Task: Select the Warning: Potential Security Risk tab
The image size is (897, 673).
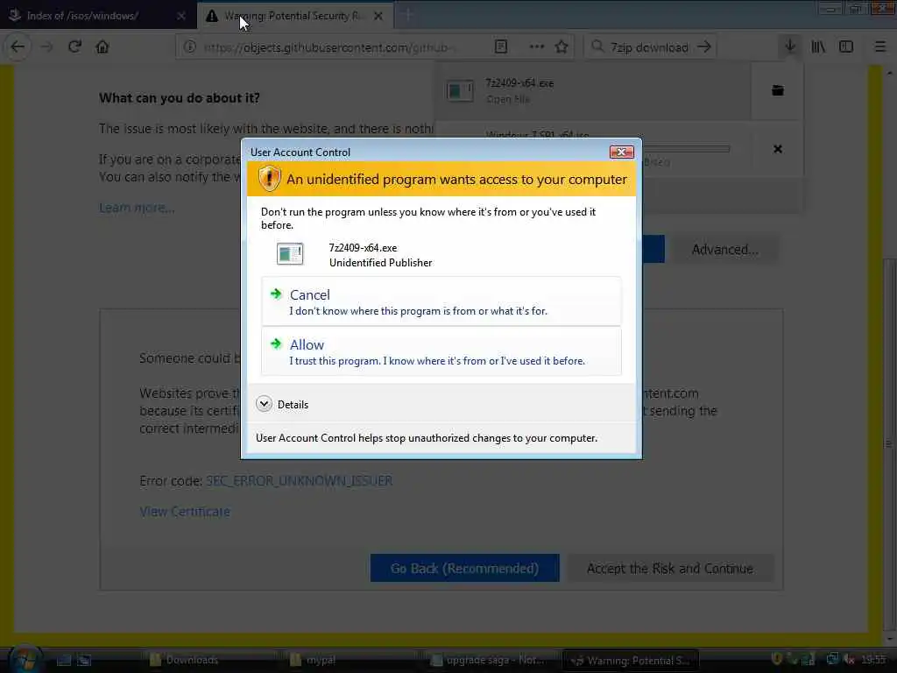Action: click(x=294, y=16)
